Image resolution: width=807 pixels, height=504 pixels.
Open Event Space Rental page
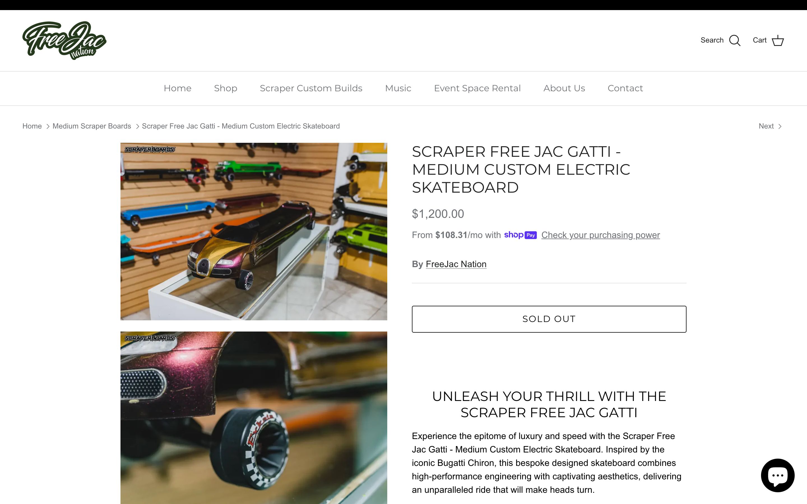pos(477,88)
